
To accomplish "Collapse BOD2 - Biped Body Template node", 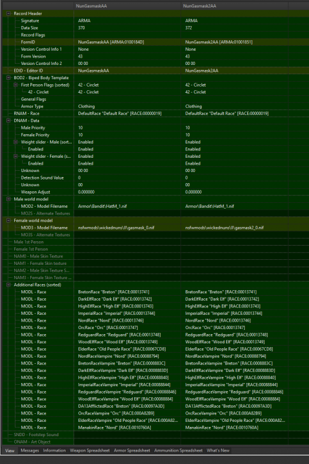I will click(x=8, y=77).
